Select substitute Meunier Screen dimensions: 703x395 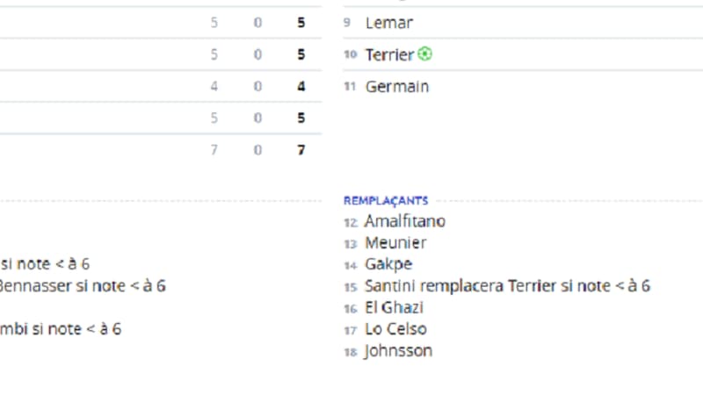coord(395,243)
